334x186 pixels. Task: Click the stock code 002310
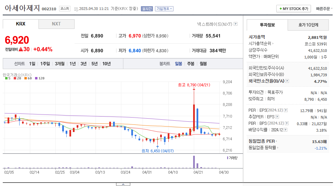[49, 9]
